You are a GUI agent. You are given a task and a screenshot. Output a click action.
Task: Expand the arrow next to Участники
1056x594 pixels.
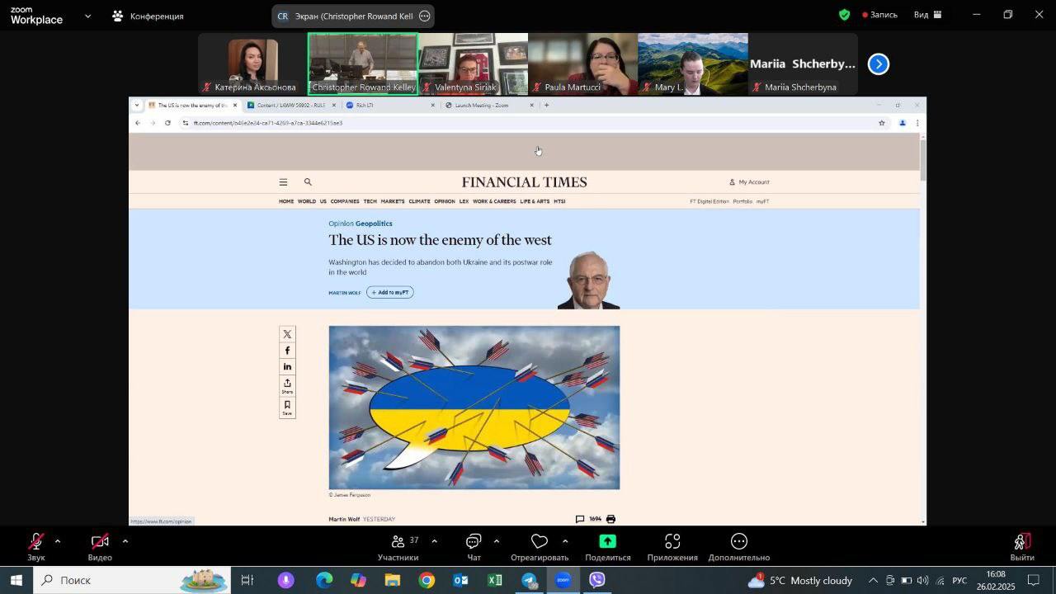434,541
